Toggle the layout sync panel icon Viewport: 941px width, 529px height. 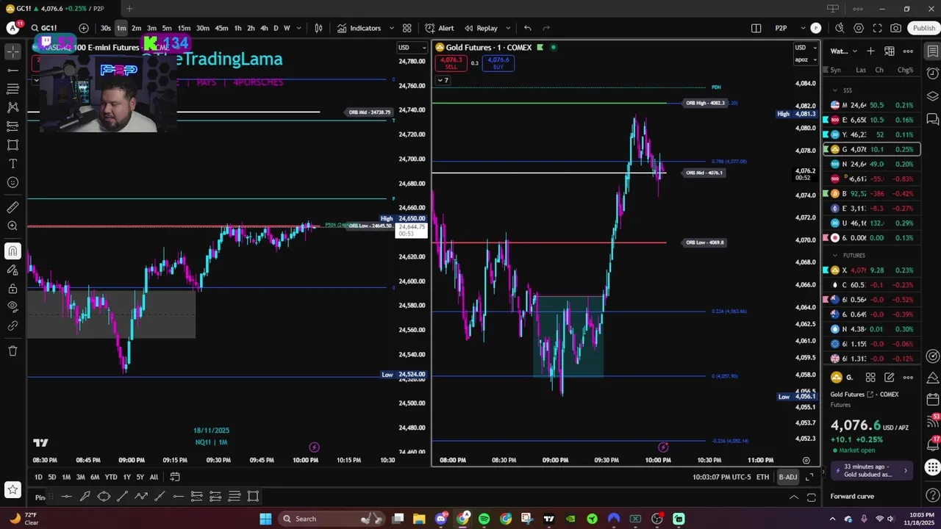756,28
